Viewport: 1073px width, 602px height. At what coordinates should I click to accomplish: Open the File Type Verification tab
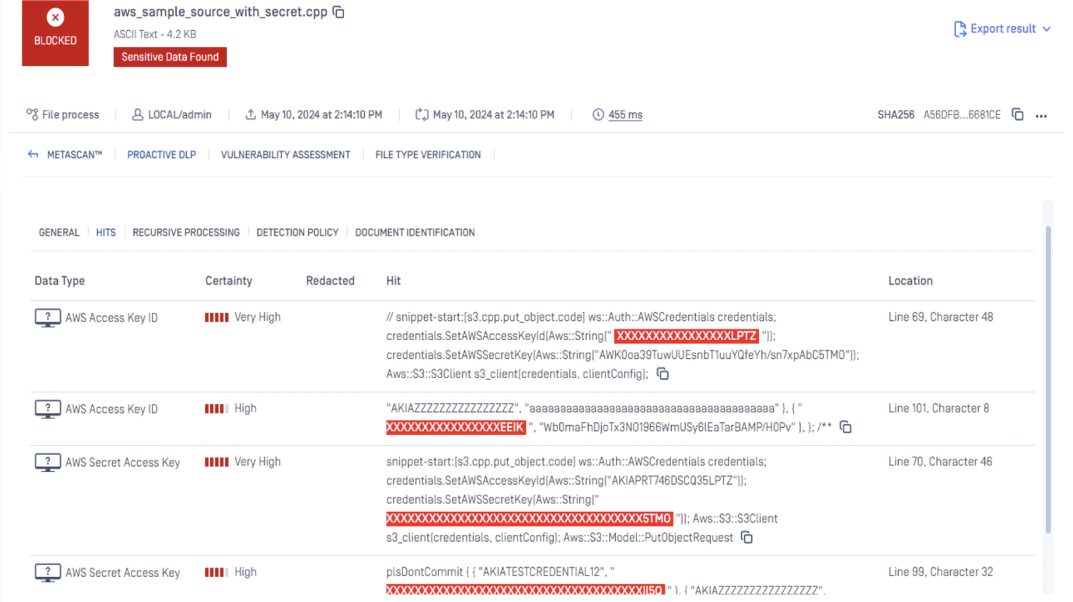pyautogui.click(x=428, y=154)
